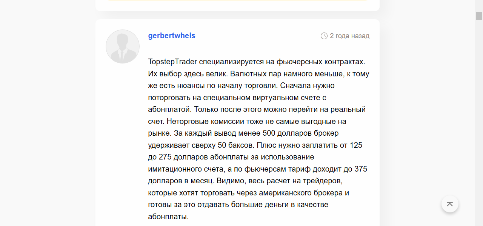Open the gerbertwhels user profile link
Viewport: 483px width, 226px height.
point(172,36)
